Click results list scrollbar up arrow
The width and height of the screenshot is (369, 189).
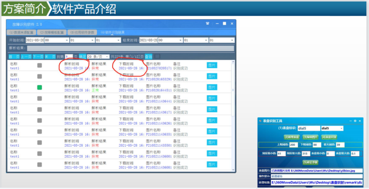pyautogui.click(x=233, y=62)
